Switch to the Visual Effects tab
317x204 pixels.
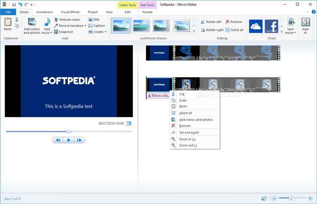click(x=70, y=12)
